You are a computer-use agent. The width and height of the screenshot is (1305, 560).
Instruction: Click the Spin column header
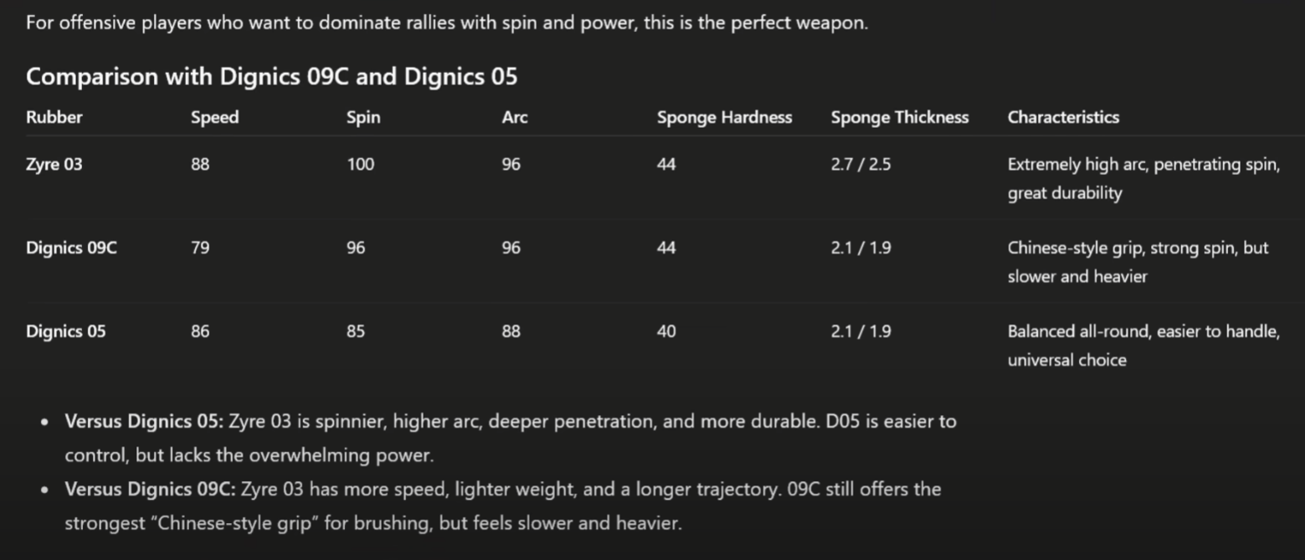(363, 117)
